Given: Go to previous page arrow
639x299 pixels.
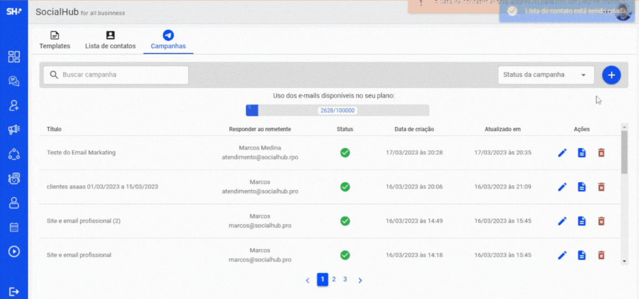Looking at the screenshot, I should (308, 280).
